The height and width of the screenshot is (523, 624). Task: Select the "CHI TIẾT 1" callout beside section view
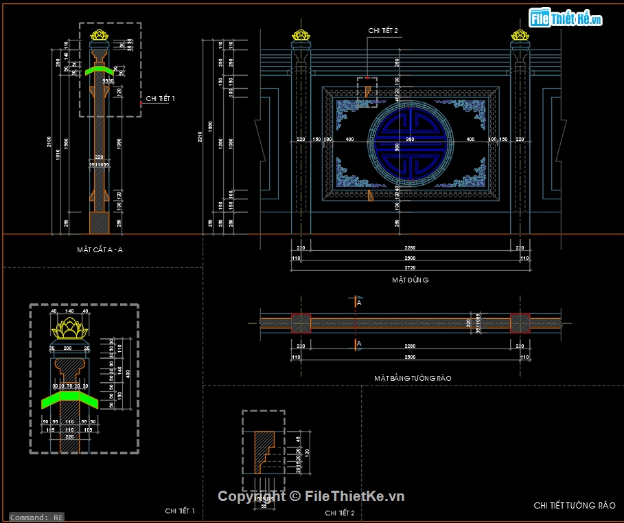click(161, 98)
